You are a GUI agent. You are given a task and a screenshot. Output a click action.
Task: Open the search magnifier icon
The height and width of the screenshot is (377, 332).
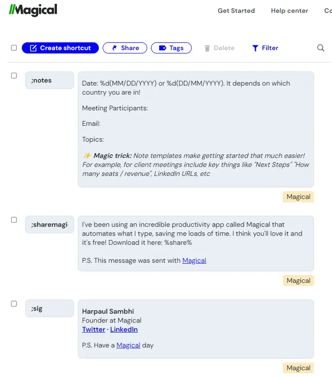coord(321,48)
